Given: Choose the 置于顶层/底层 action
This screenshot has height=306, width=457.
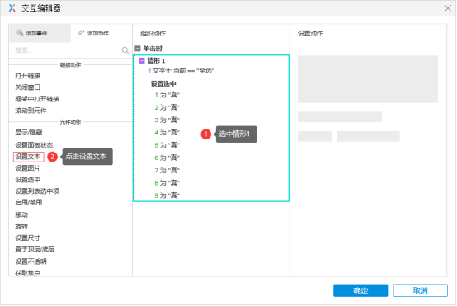Looking at the screenshot, I should [x=35, y=249].
